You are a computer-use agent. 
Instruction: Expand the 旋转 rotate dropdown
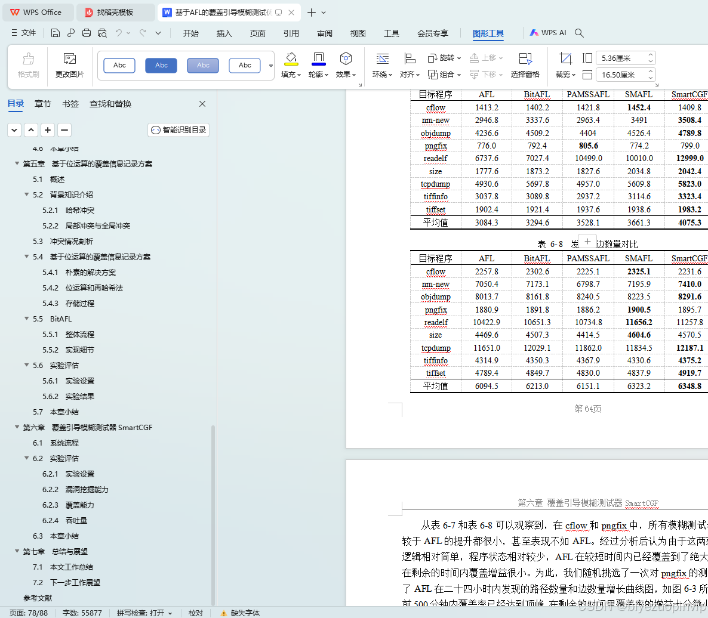444,57
